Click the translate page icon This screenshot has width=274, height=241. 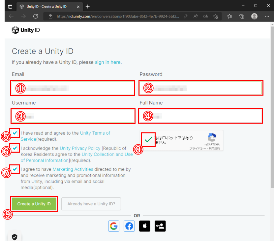(205, 16)
